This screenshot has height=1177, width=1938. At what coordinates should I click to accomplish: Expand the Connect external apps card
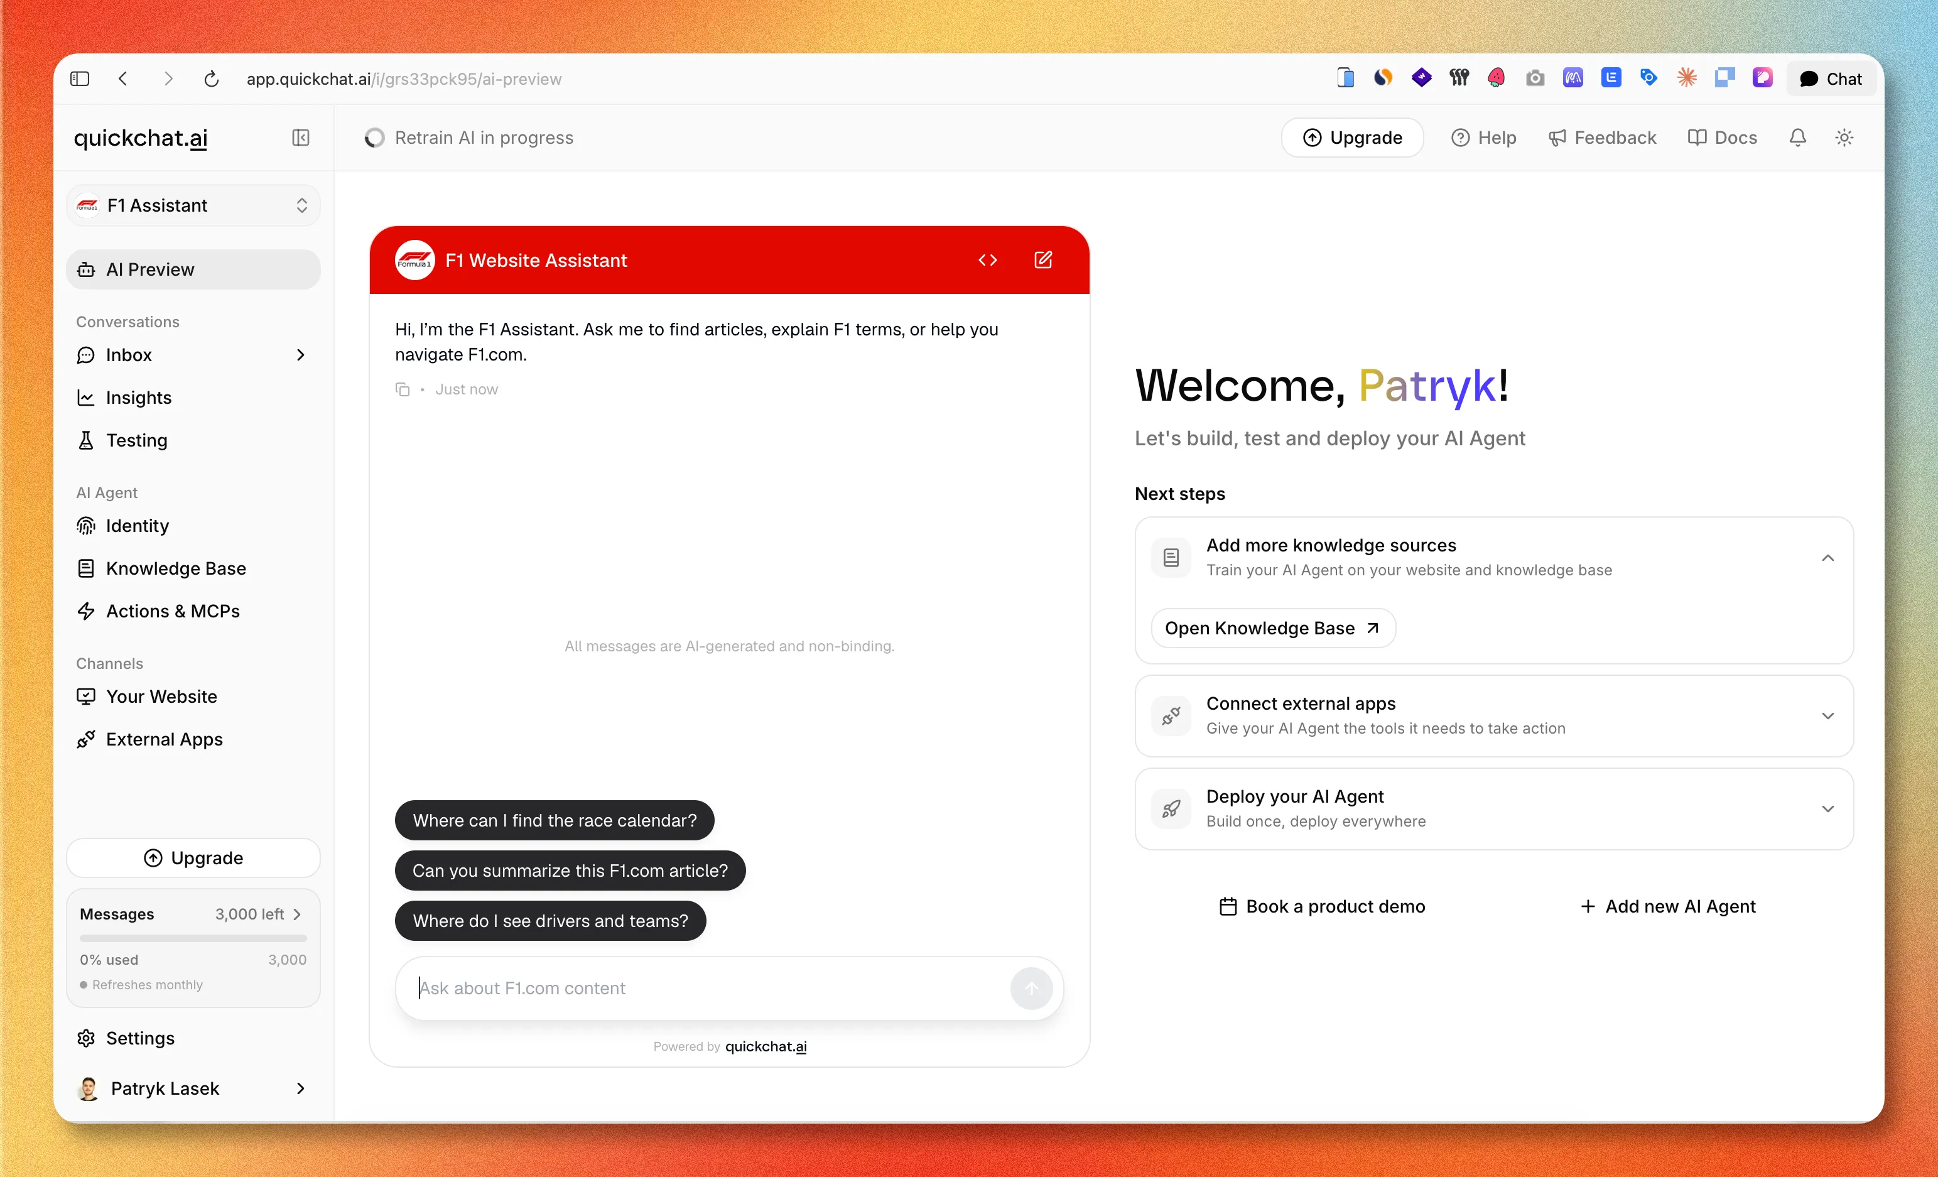coord(1828,716)
